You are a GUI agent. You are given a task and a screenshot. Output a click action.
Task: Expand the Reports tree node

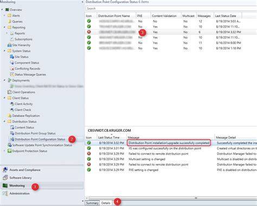tap(7, 33)
